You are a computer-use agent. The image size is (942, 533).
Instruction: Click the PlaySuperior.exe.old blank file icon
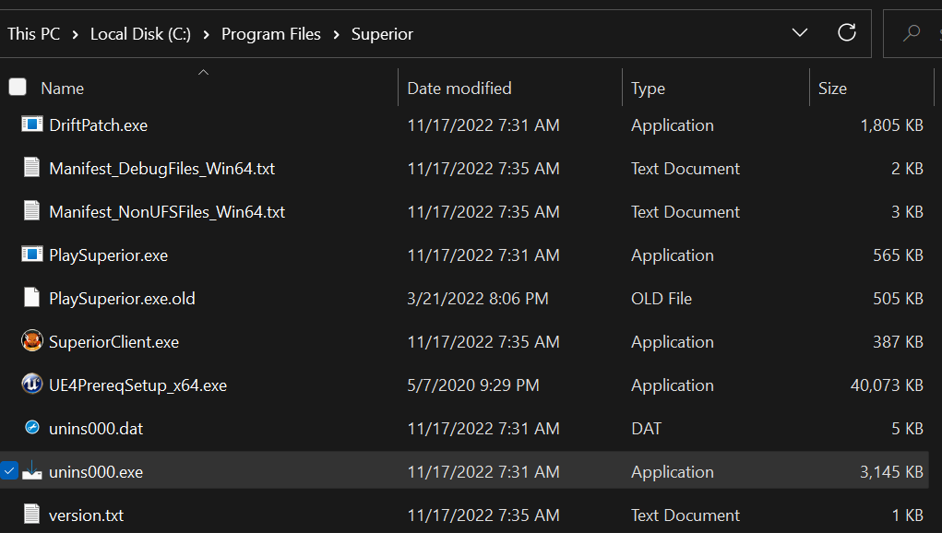32,297
